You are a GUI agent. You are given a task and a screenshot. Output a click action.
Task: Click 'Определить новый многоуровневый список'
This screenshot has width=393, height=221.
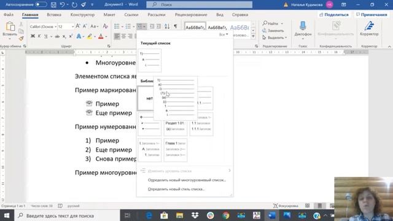(187, 180)
